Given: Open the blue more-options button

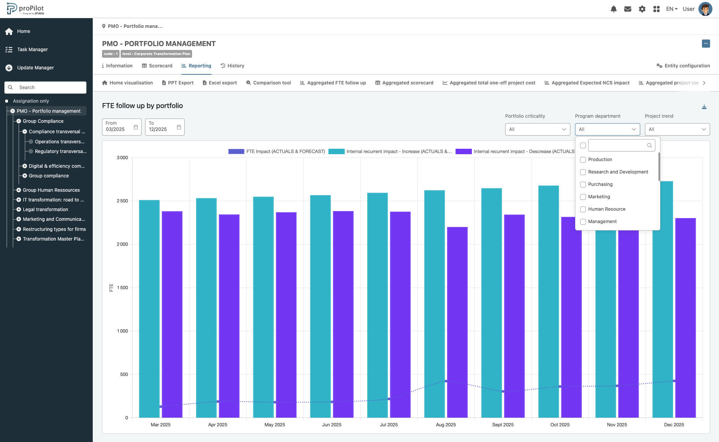Looking at the screenshot, I should [706, 44].
